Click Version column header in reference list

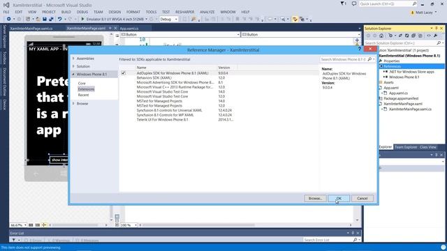227,68
